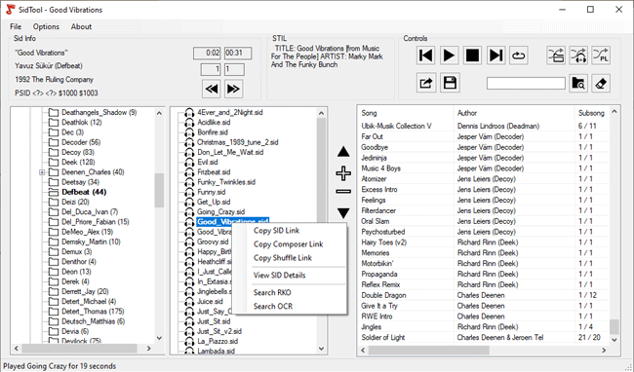634x372 pixels.
Task: Click the fast-forward subsong button
Action: 233,89
